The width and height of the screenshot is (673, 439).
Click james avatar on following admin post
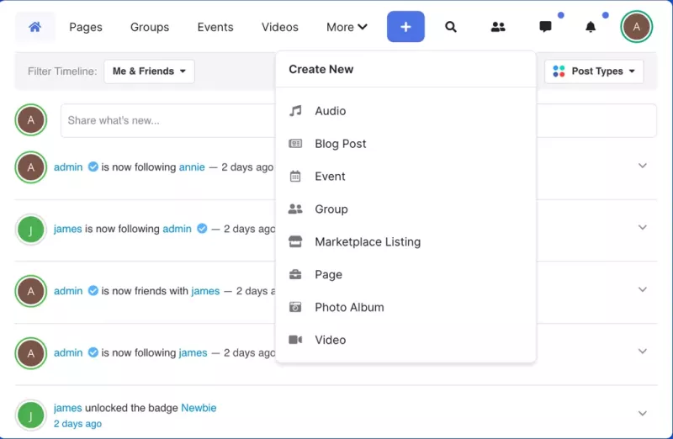pos(31,230)
